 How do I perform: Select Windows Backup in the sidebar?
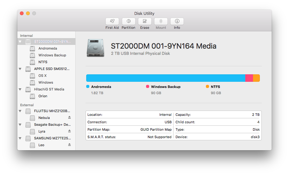pos(47,55)
